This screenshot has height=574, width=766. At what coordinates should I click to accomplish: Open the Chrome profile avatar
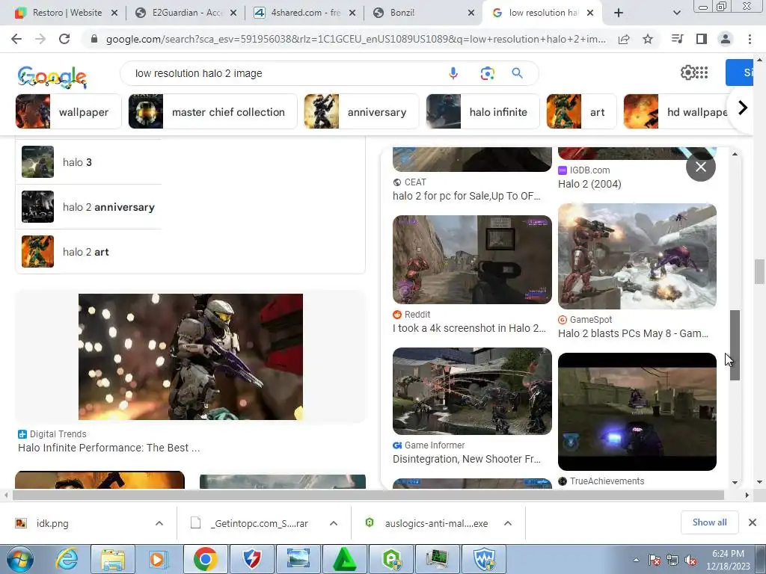[726, 39]
